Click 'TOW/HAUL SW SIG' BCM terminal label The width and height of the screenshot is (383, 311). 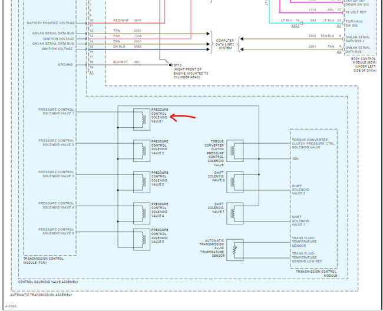pos(354,24)
